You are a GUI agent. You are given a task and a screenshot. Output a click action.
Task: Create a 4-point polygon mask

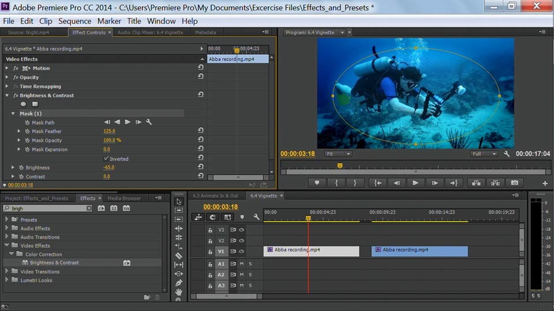click(35, 104)
